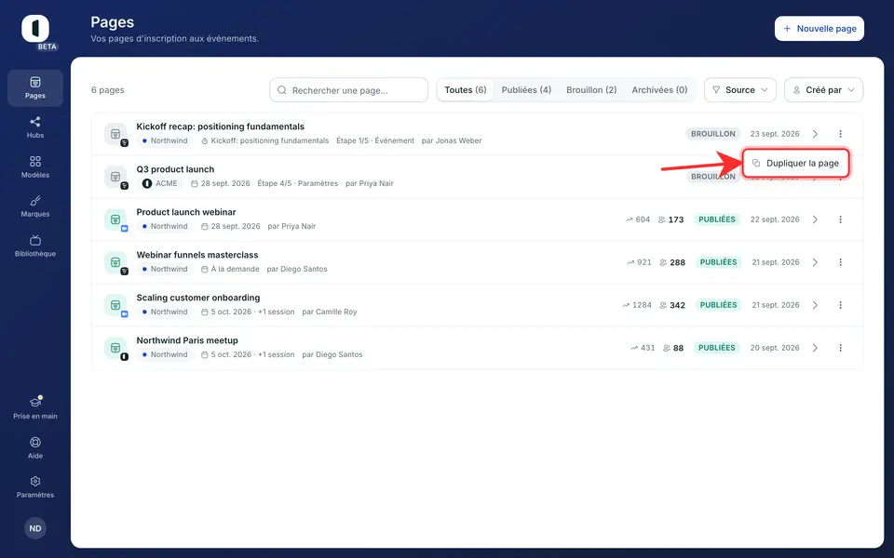Click 'par Camille Roy' author text
Screen dimensions: 894x558
330,312
